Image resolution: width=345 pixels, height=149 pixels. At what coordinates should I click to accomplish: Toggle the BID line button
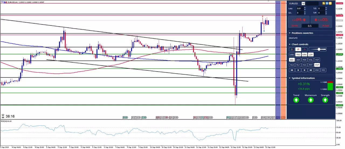(292, 60)
